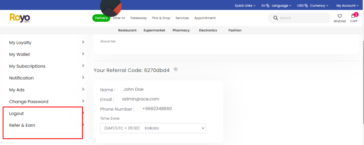Select the Delivery tab
The image size is (364, 145).
[x=101, y=18]
